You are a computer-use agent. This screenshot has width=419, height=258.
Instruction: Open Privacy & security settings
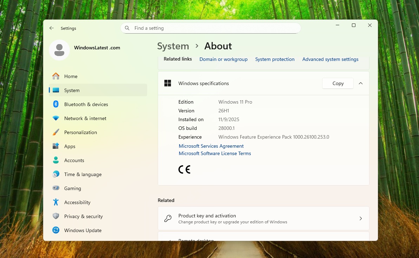tap(56, 216)
